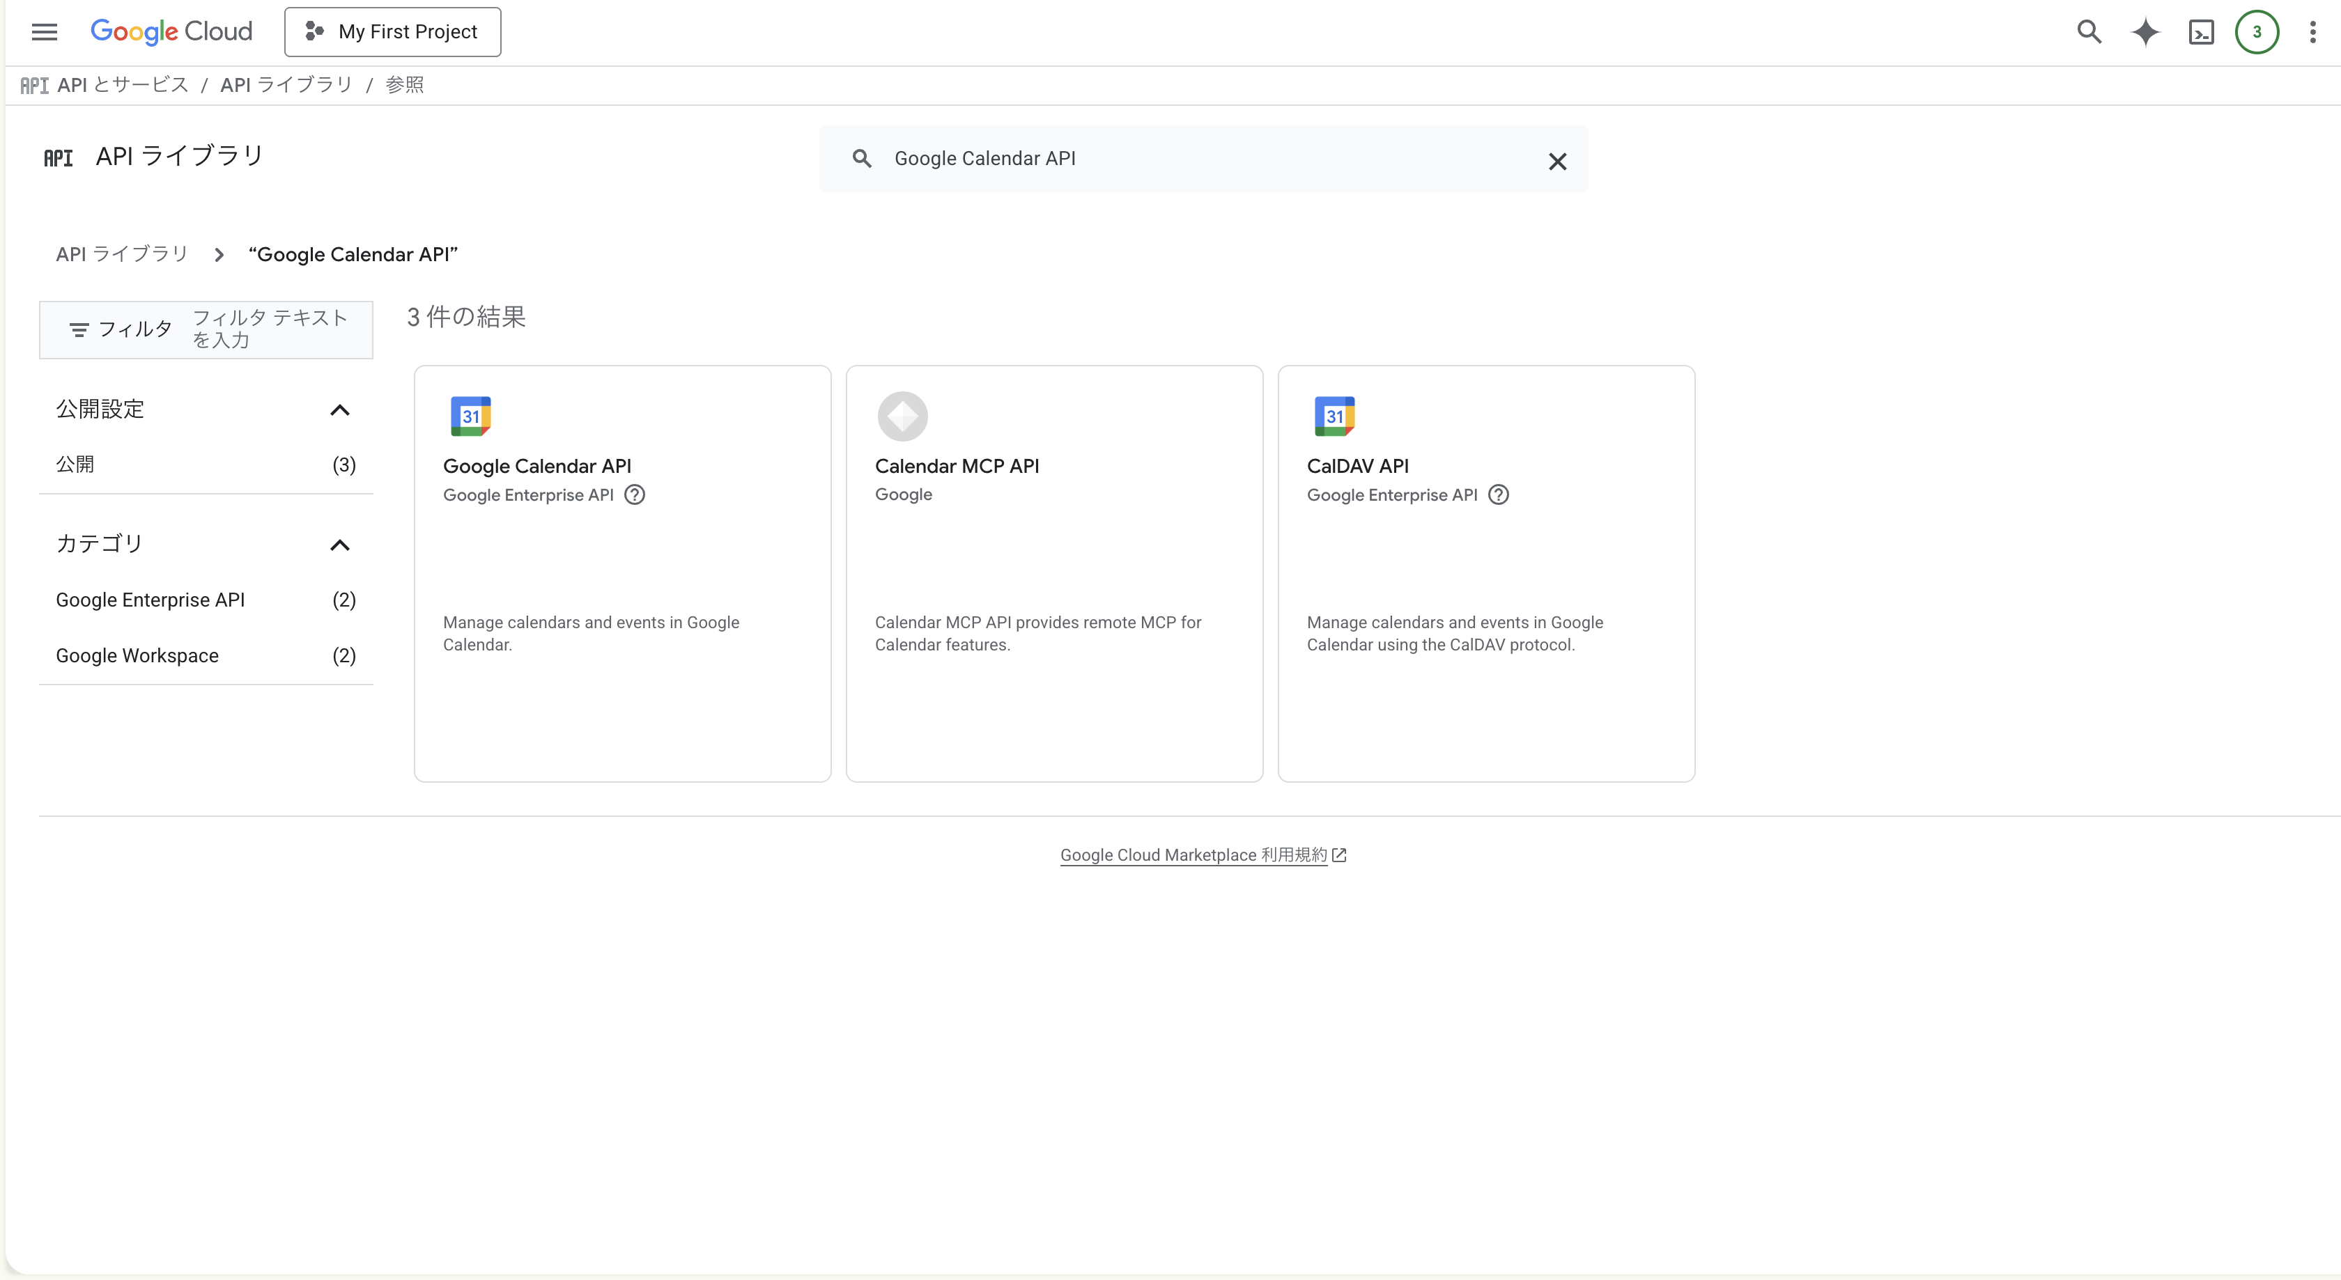The width and height of the screenshot is (2341, 1280).
Task: Click the Calendar MCP API card icon
Action: tap(902, 416)
